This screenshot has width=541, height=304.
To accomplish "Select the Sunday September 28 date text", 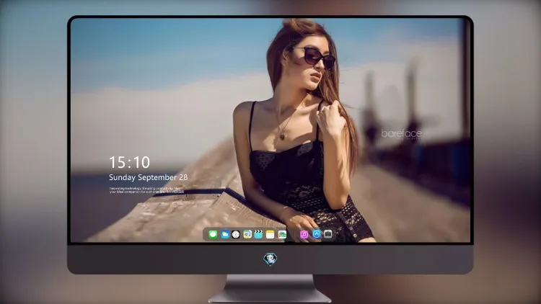I will tap(149, 177).
